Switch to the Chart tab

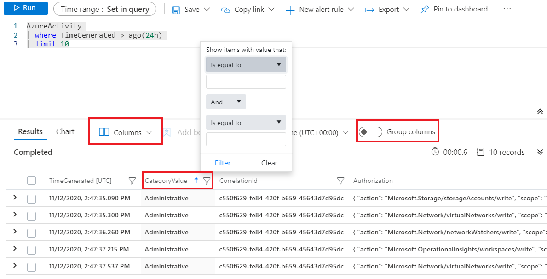tap(64, 131)
